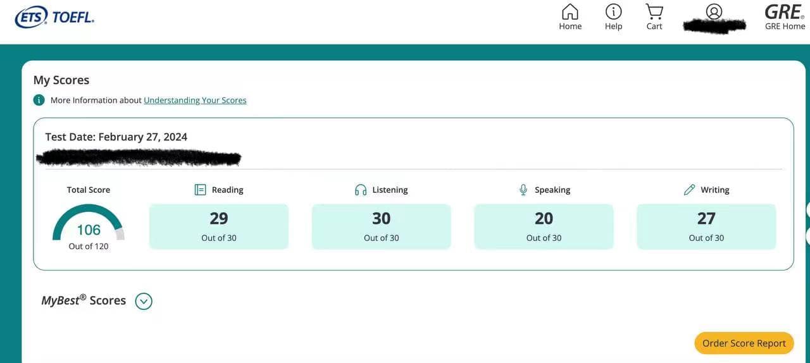Open the Help info icon
The image size is (810, 363).
point(613,12)
